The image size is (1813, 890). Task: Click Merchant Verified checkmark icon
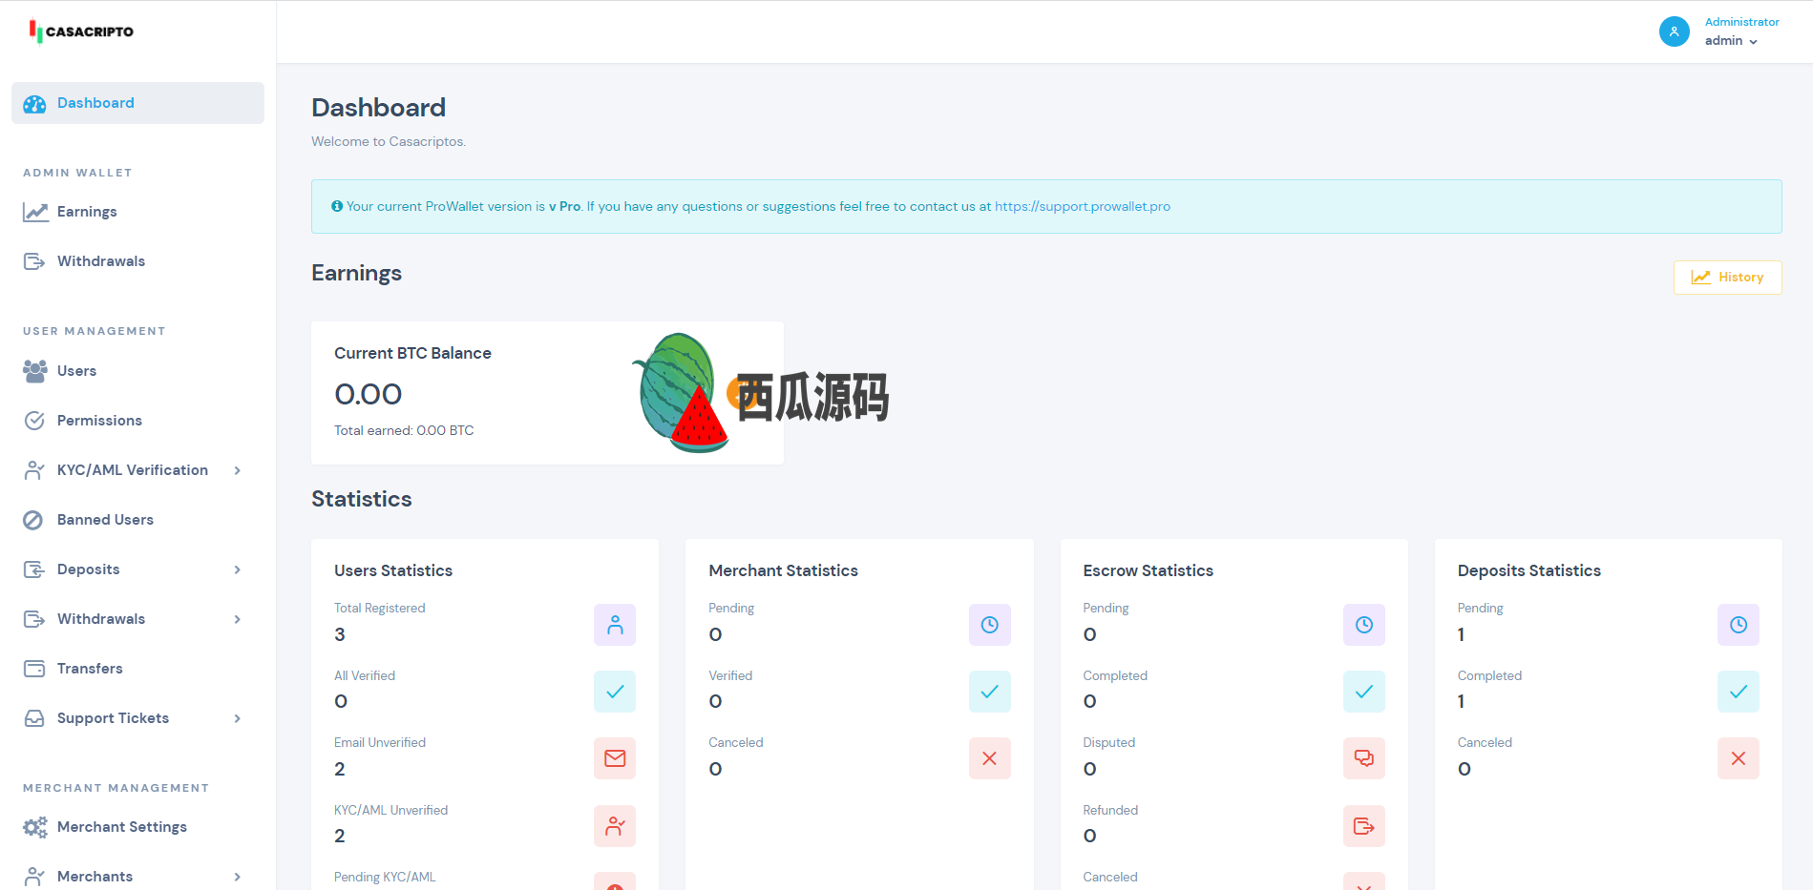tap(990, 692)
